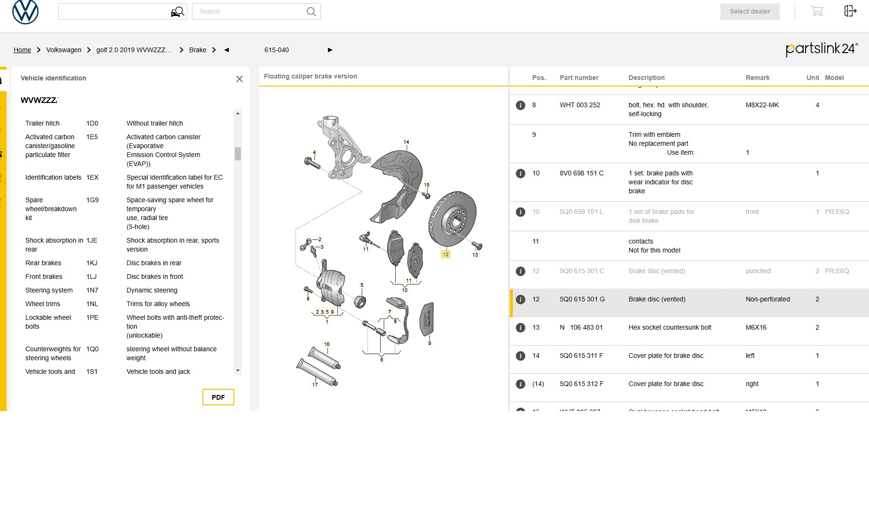Select part number 5Q0 615 311 F
The image size is (869, 529).
(x=581, y=355)
